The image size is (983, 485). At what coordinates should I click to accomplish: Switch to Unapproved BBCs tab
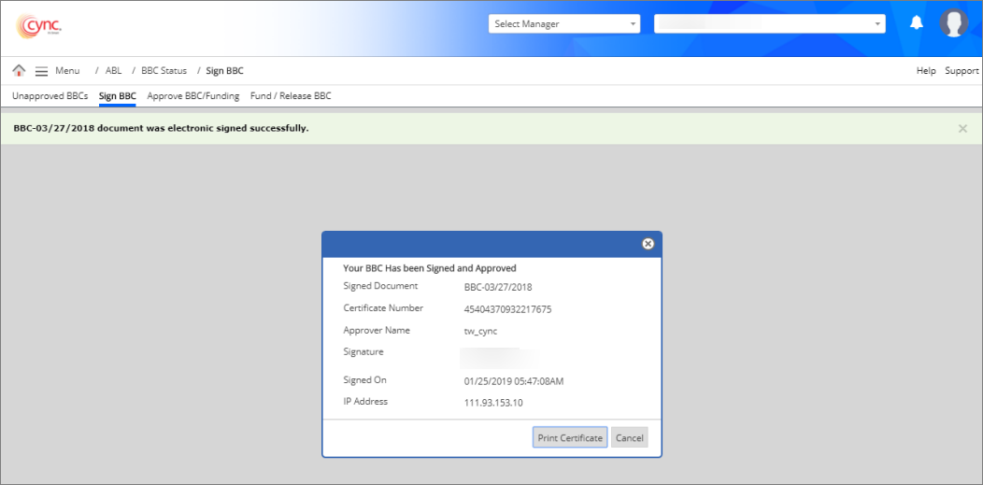pyautogui.click(x=50, y=96)
